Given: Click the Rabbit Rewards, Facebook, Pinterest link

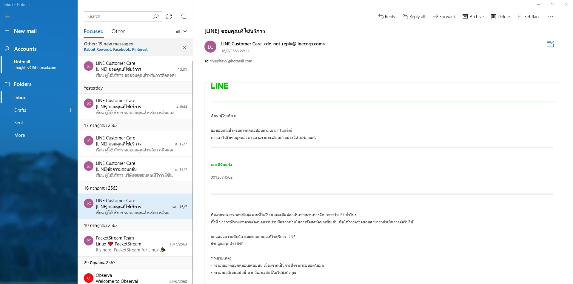Looking at the screenshot, I should [116, 50].
